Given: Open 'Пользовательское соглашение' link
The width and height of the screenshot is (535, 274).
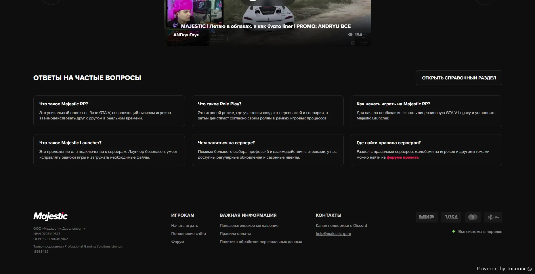Looking at the screenshot, I should [249, 226].
